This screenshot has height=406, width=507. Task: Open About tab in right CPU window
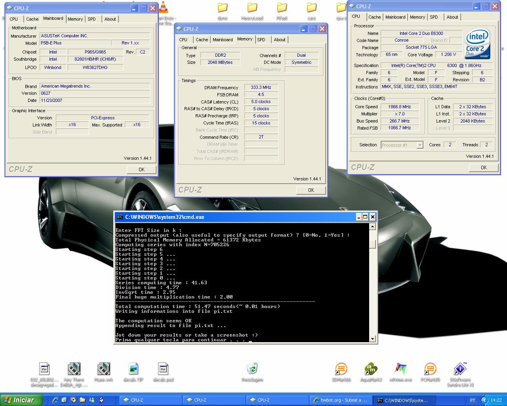[452, 17]
